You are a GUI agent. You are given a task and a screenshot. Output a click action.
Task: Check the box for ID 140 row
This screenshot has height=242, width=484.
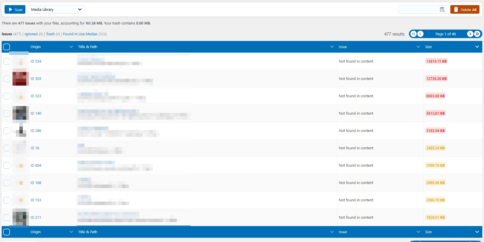pyautogui.click(x=6, y=113)
